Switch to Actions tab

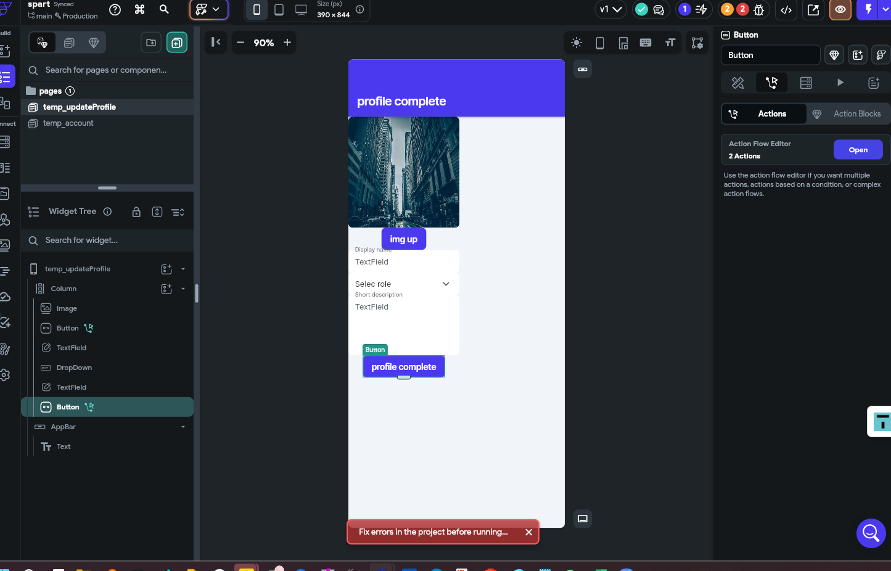coord(764,114)
